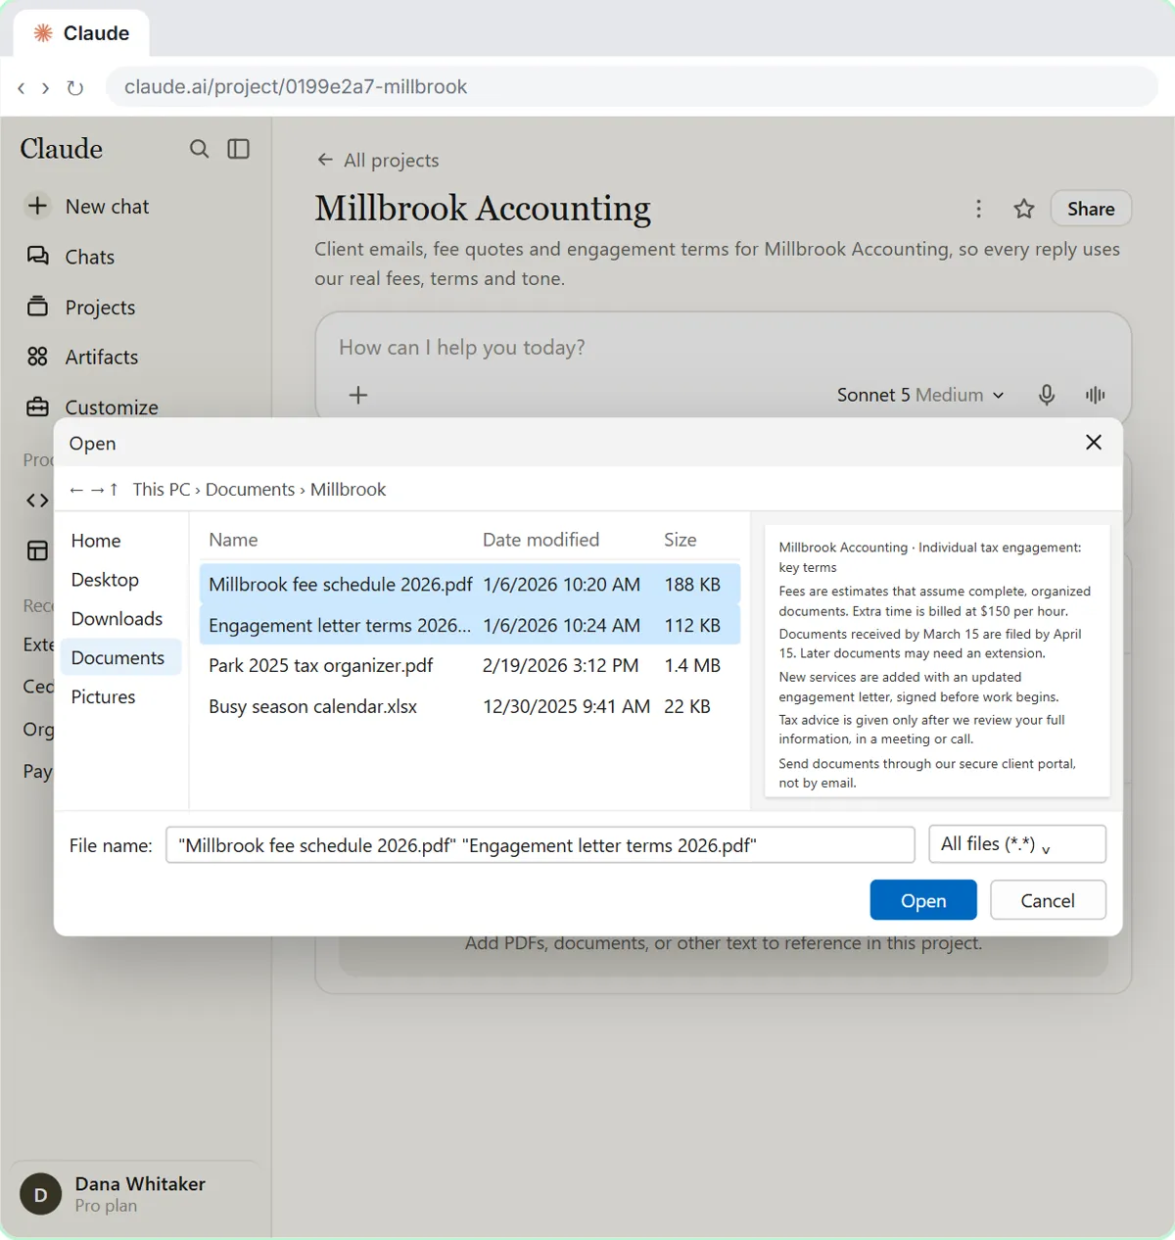
Task: Star the Millbrook Accounting project
Action: (1024, 209)
